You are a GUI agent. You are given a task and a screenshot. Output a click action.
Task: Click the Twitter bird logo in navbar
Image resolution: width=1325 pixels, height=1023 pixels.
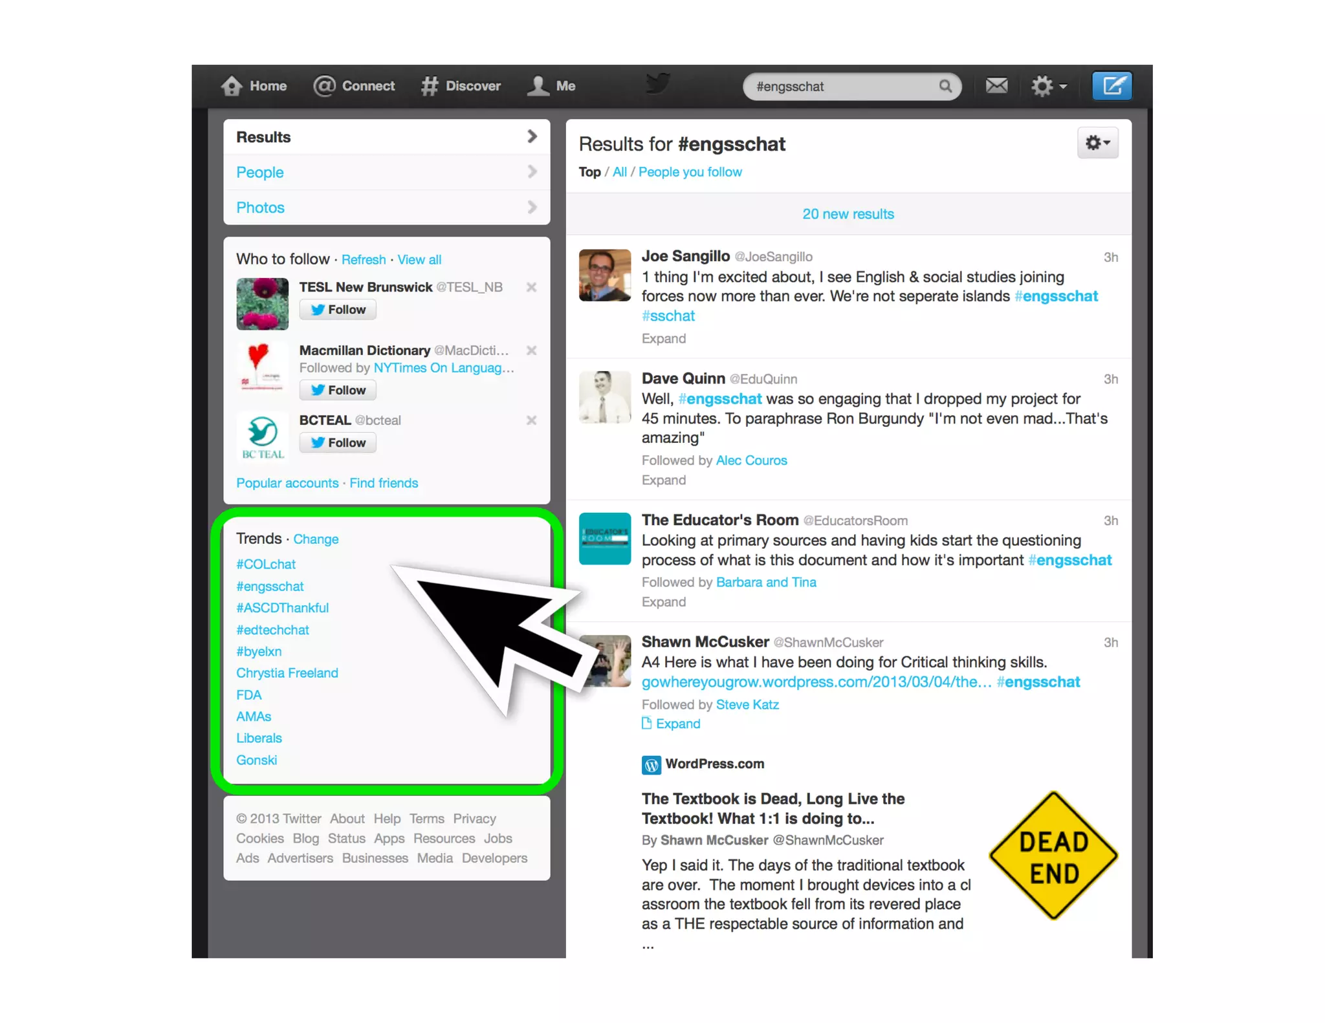coord(658,84)
